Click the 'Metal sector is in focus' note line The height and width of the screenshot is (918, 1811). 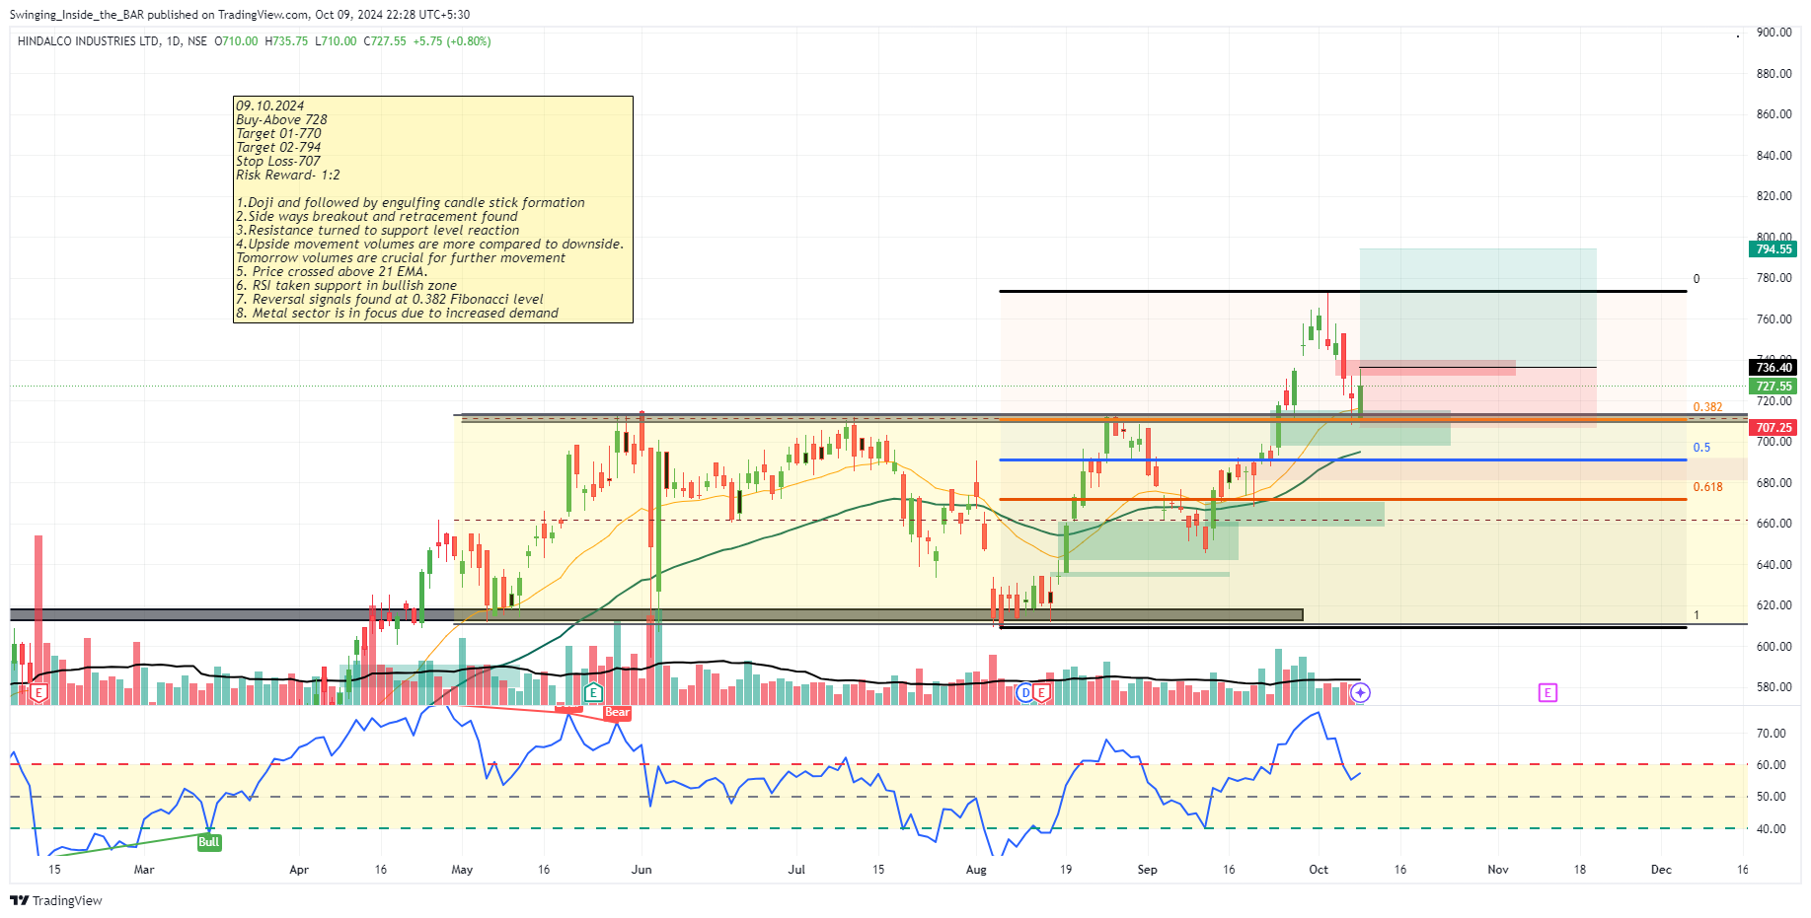pos(397,314)
